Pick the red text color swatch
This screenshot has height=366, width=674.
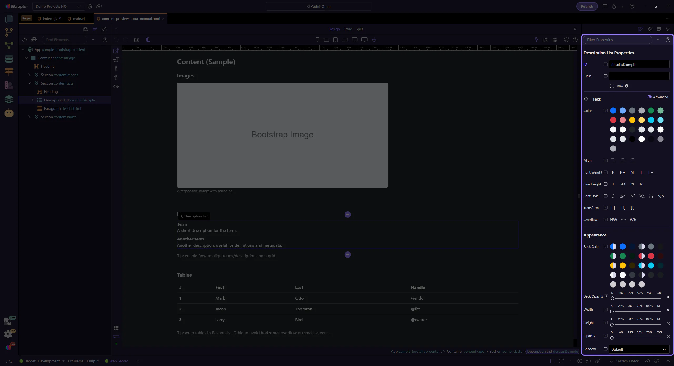pyautogui.click(x=613, y=120)
